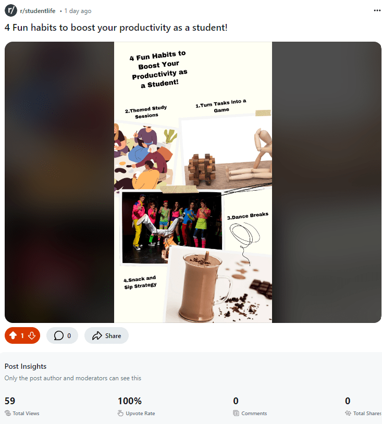Click the Share button

[106, 336]
